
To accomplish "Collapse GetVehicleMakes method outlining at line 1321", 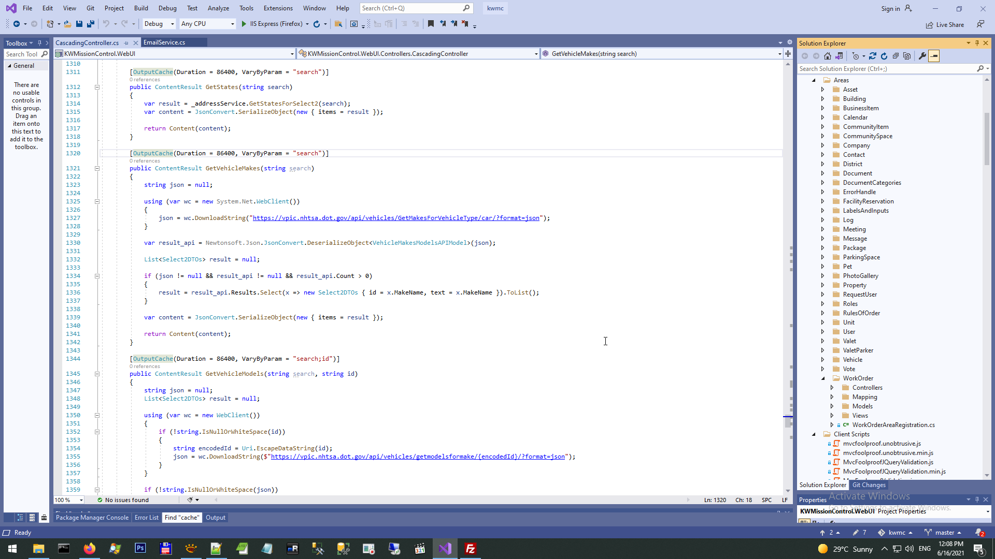I will pos(97,168).
